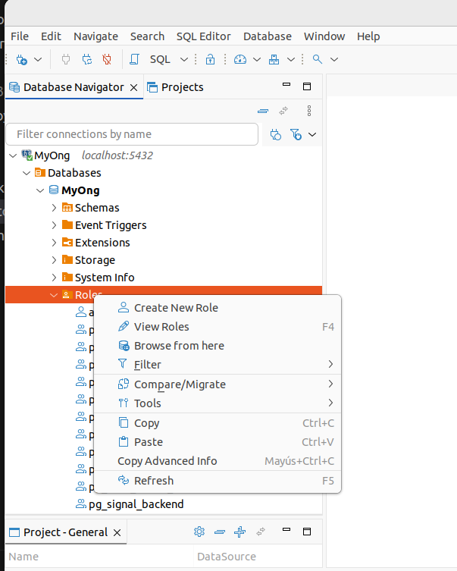The image size is (457, 571).
Task: Open the Database menu in menu bar
Action: (267, 36)
